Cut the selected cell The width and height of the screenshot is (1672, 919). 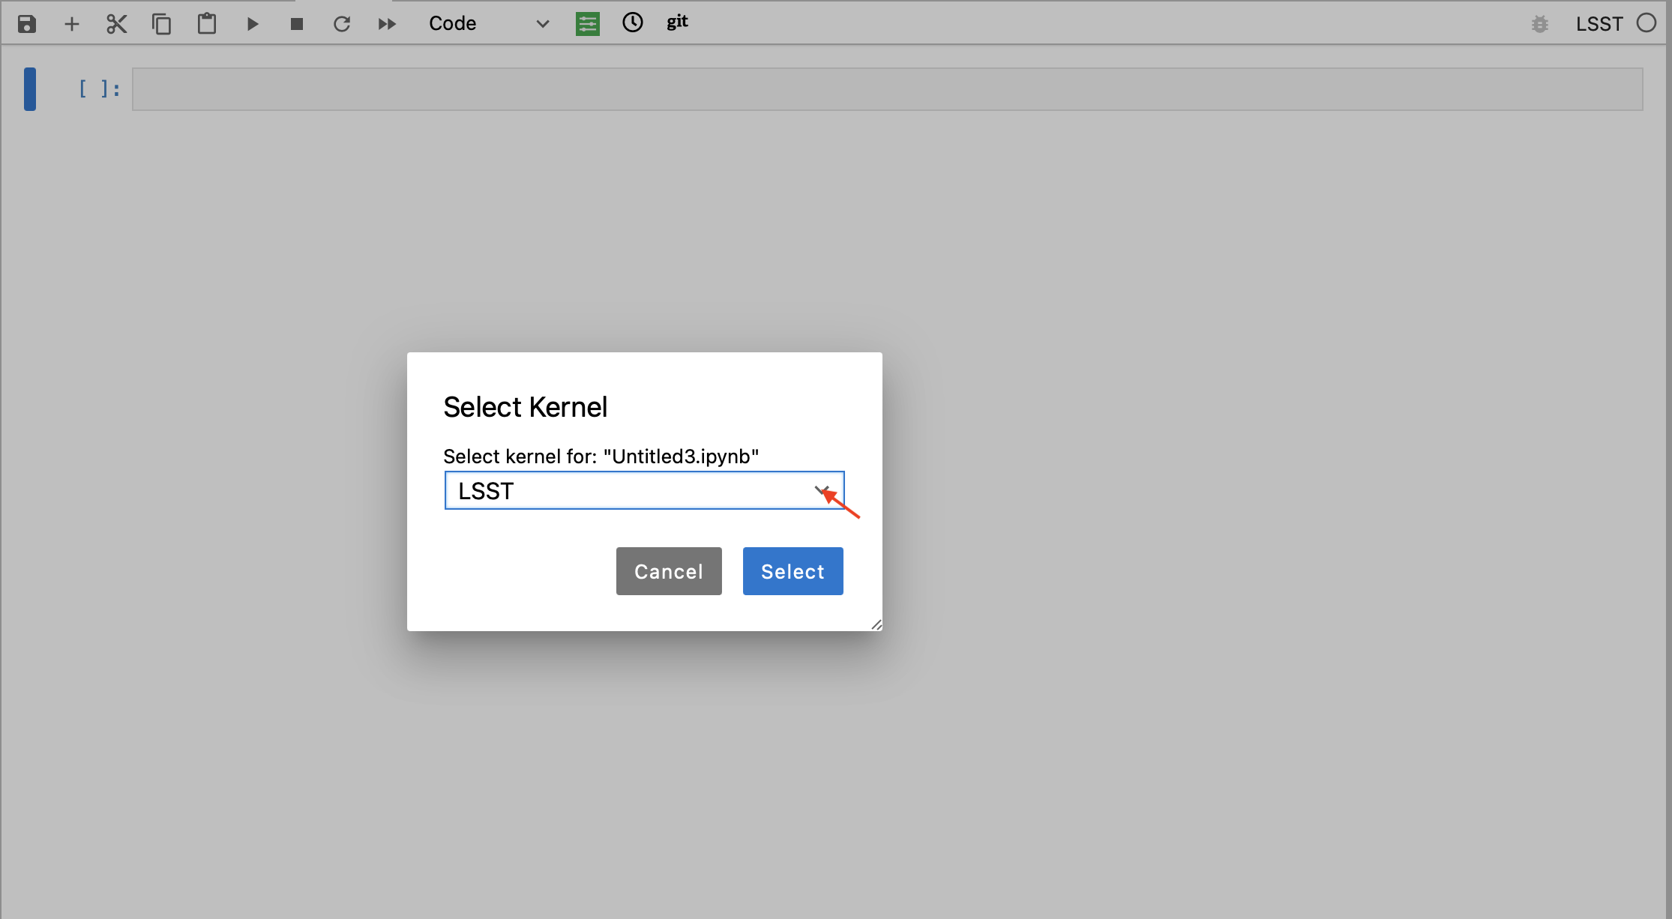[116, 23]
